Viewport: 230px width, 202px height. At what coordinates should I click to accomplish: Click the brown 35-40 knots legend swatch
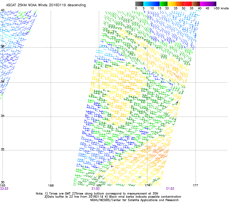(x=196, y=4)
